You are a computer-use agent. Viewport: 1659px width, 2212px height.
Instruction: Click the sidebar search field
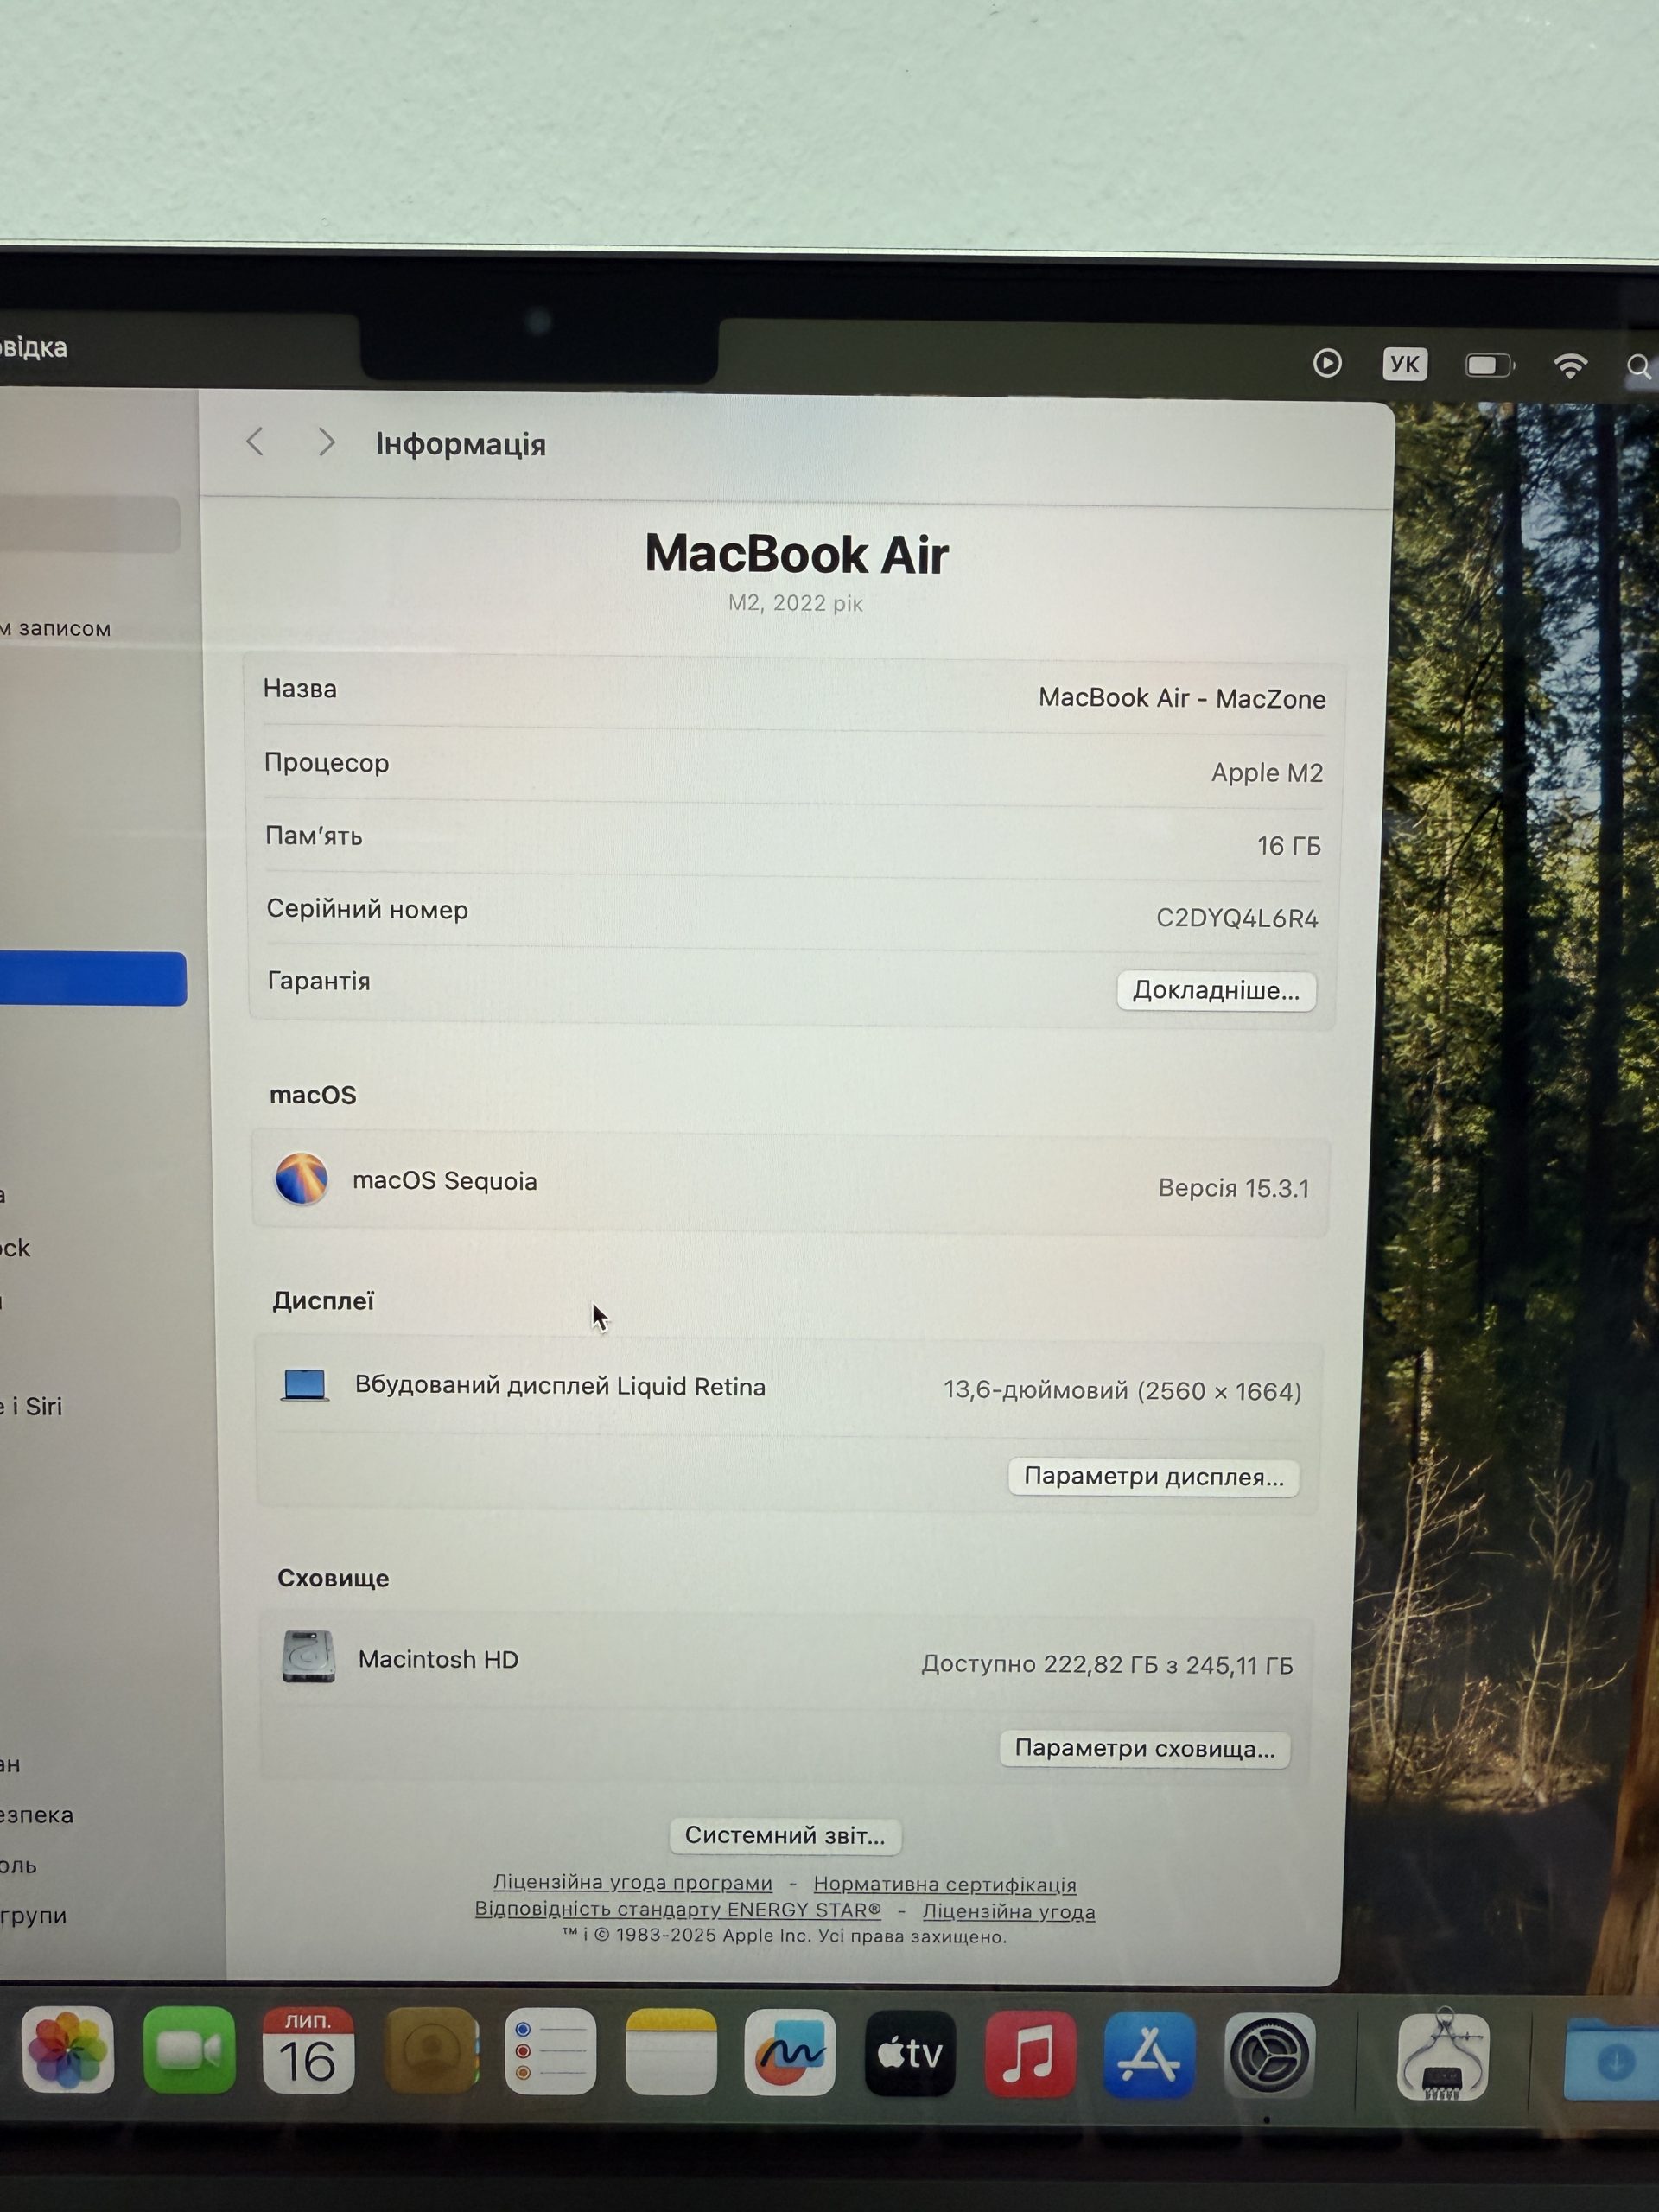(x=90, y=524)
